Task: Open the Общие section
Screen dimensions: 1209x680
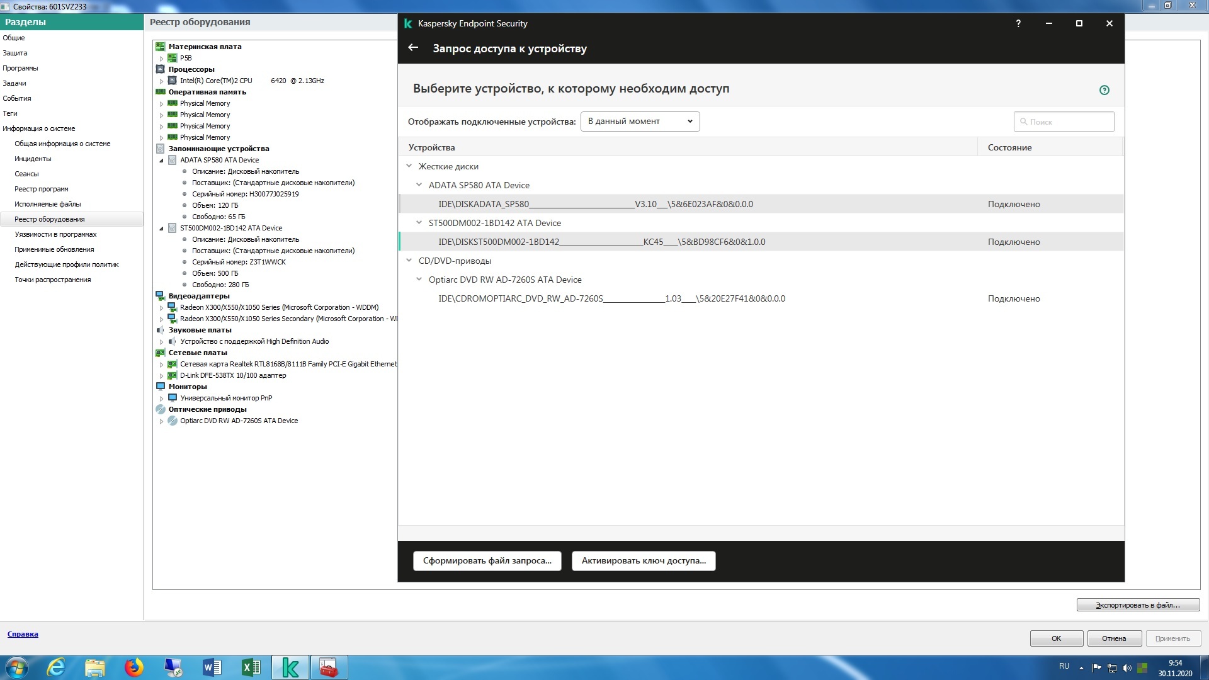Action: [x=14, y=38]
